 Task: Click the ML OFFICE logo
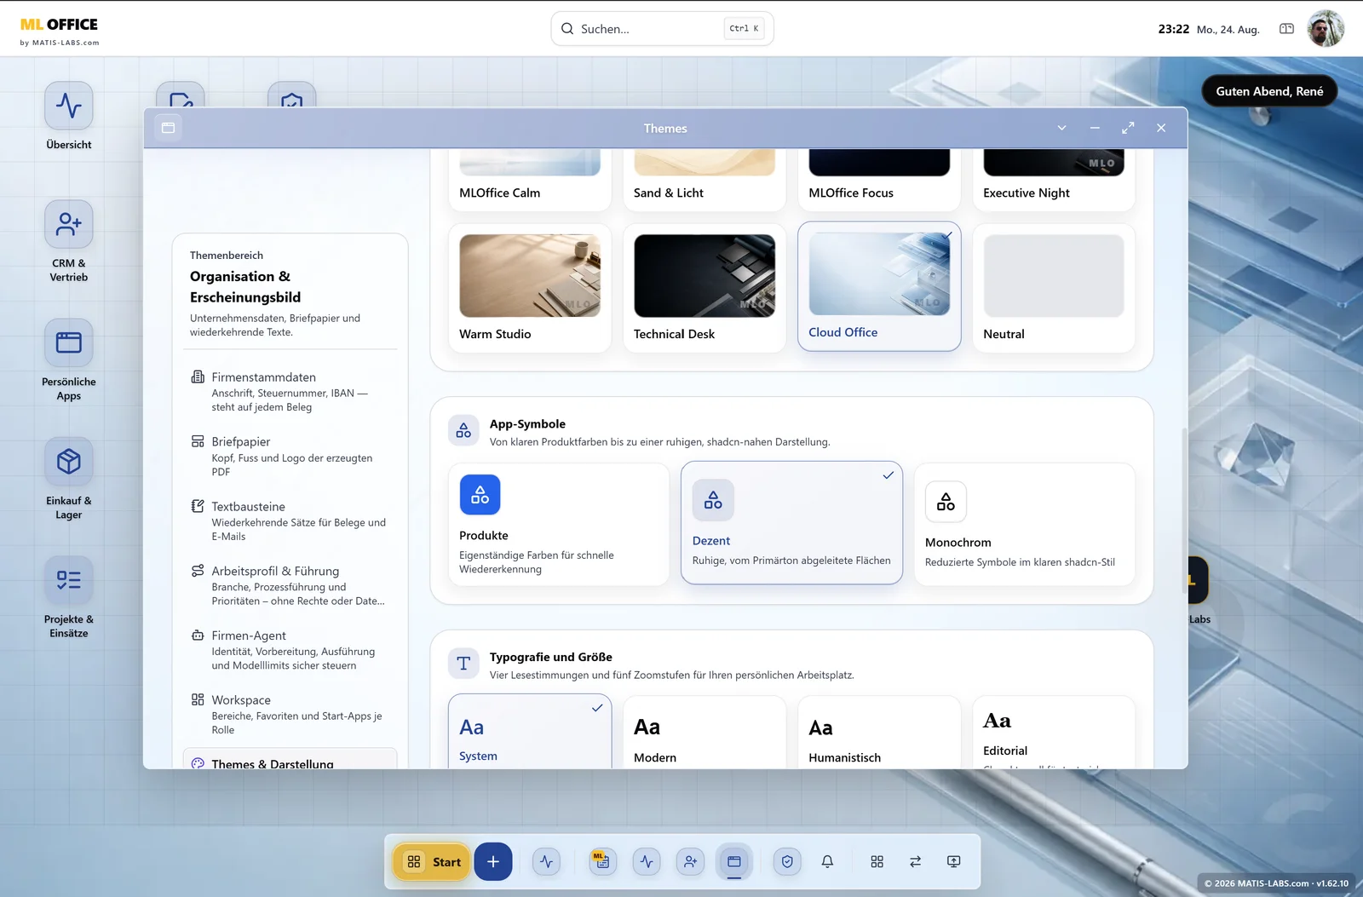[60, 31]
